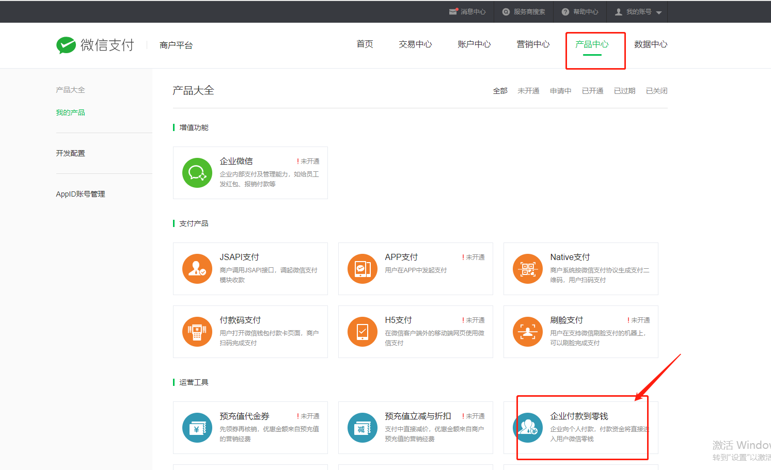The image size is (771, 470).
Task: Open the 服务商搜索 link
Action: [529, 11]
